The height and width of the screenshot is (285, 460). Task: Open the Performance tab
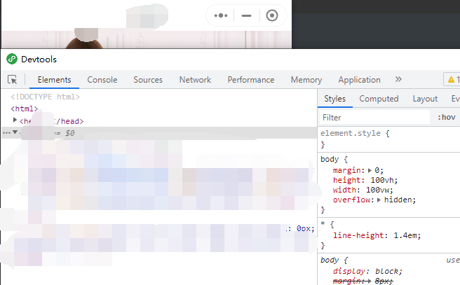click(x=251, y=80)
